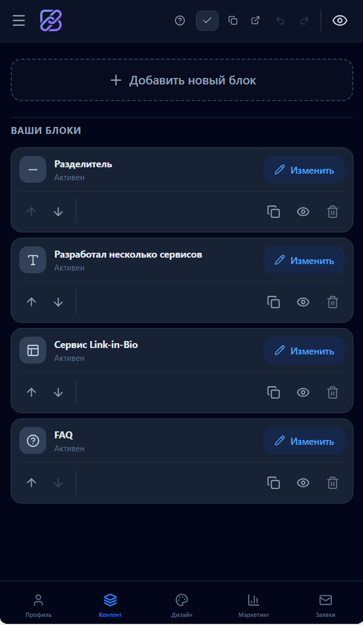This screenshot has height=625, width=363.
Task: Open preview with the eye icon in header
Action: 339,20
